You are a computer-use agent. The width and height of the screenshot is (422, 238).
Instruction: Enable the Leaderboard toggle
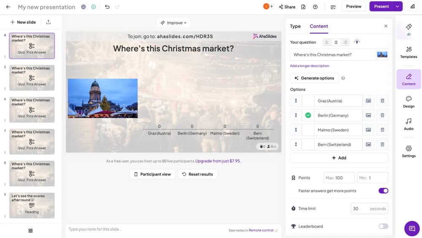click(x=383, y=226)
